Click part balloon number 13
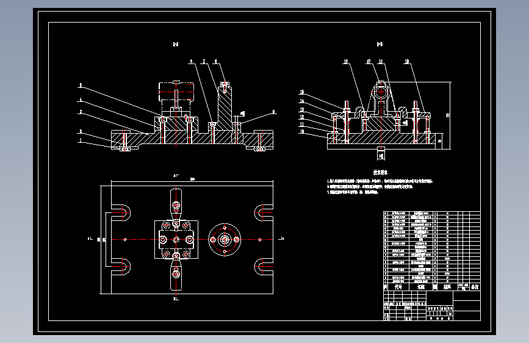Image resolution: width=529 pixels, height=343 pixels. [x=302, y=109]
